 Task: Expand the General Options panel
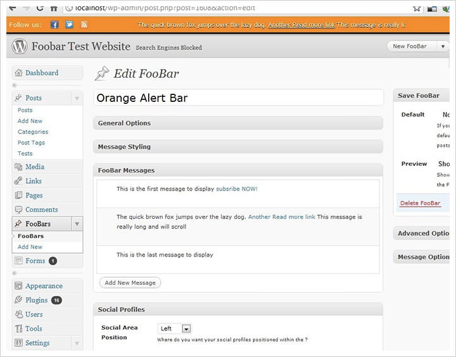[x=238, y=123]
